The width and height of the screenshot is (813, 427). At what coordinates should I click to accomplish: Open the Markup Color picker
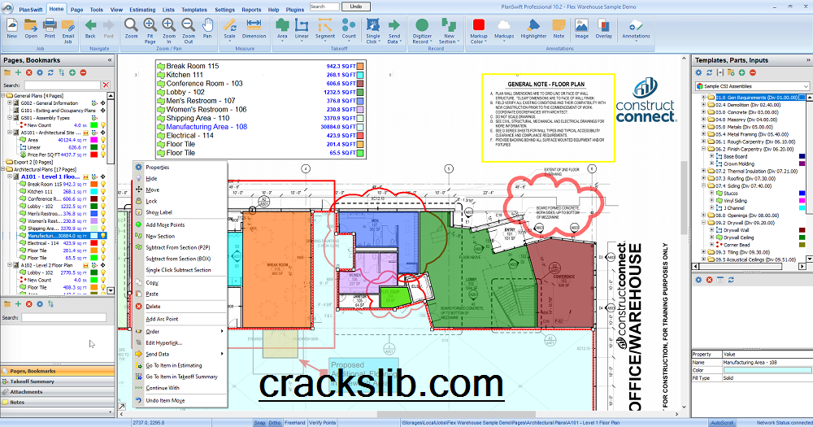[479, 24]
